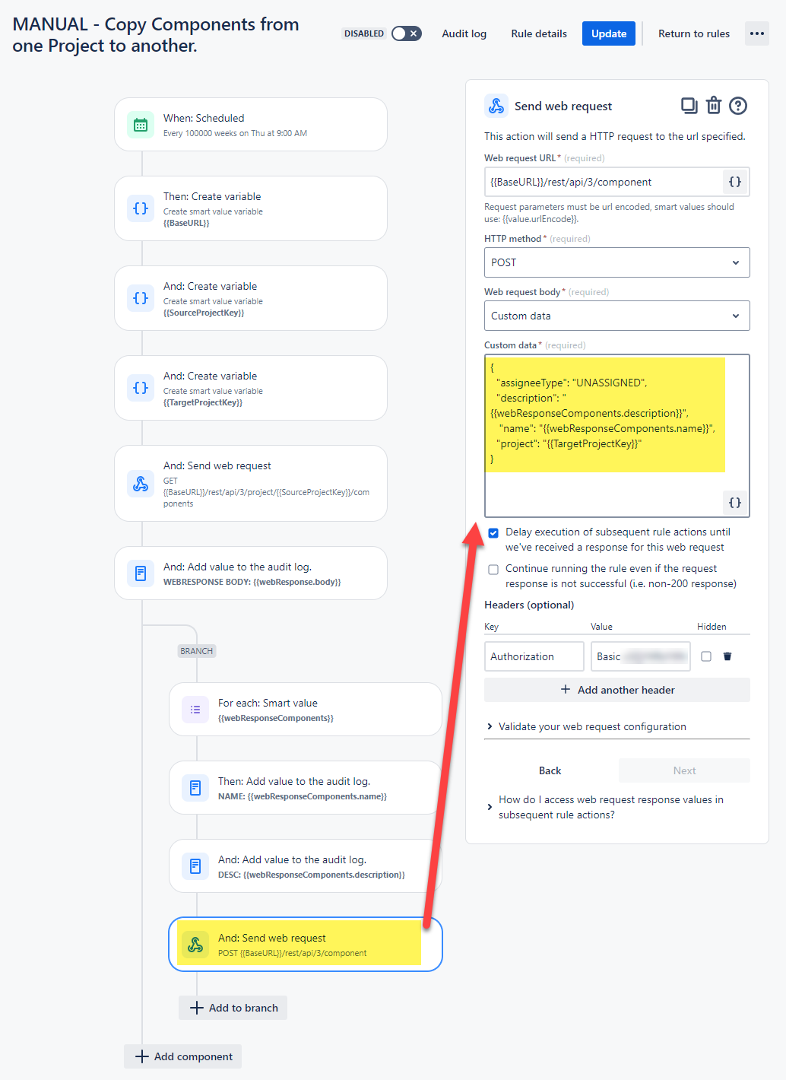Uncheck delay execution of subsequent rule actions
Image resolution: width=786 pixels, height=1080 pixels.
[x=493, y=532]
